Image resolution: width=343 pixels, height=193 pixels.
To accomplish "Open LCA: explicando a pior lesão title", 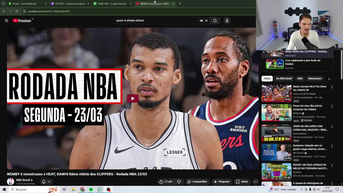I will click(x=303, y=62).
